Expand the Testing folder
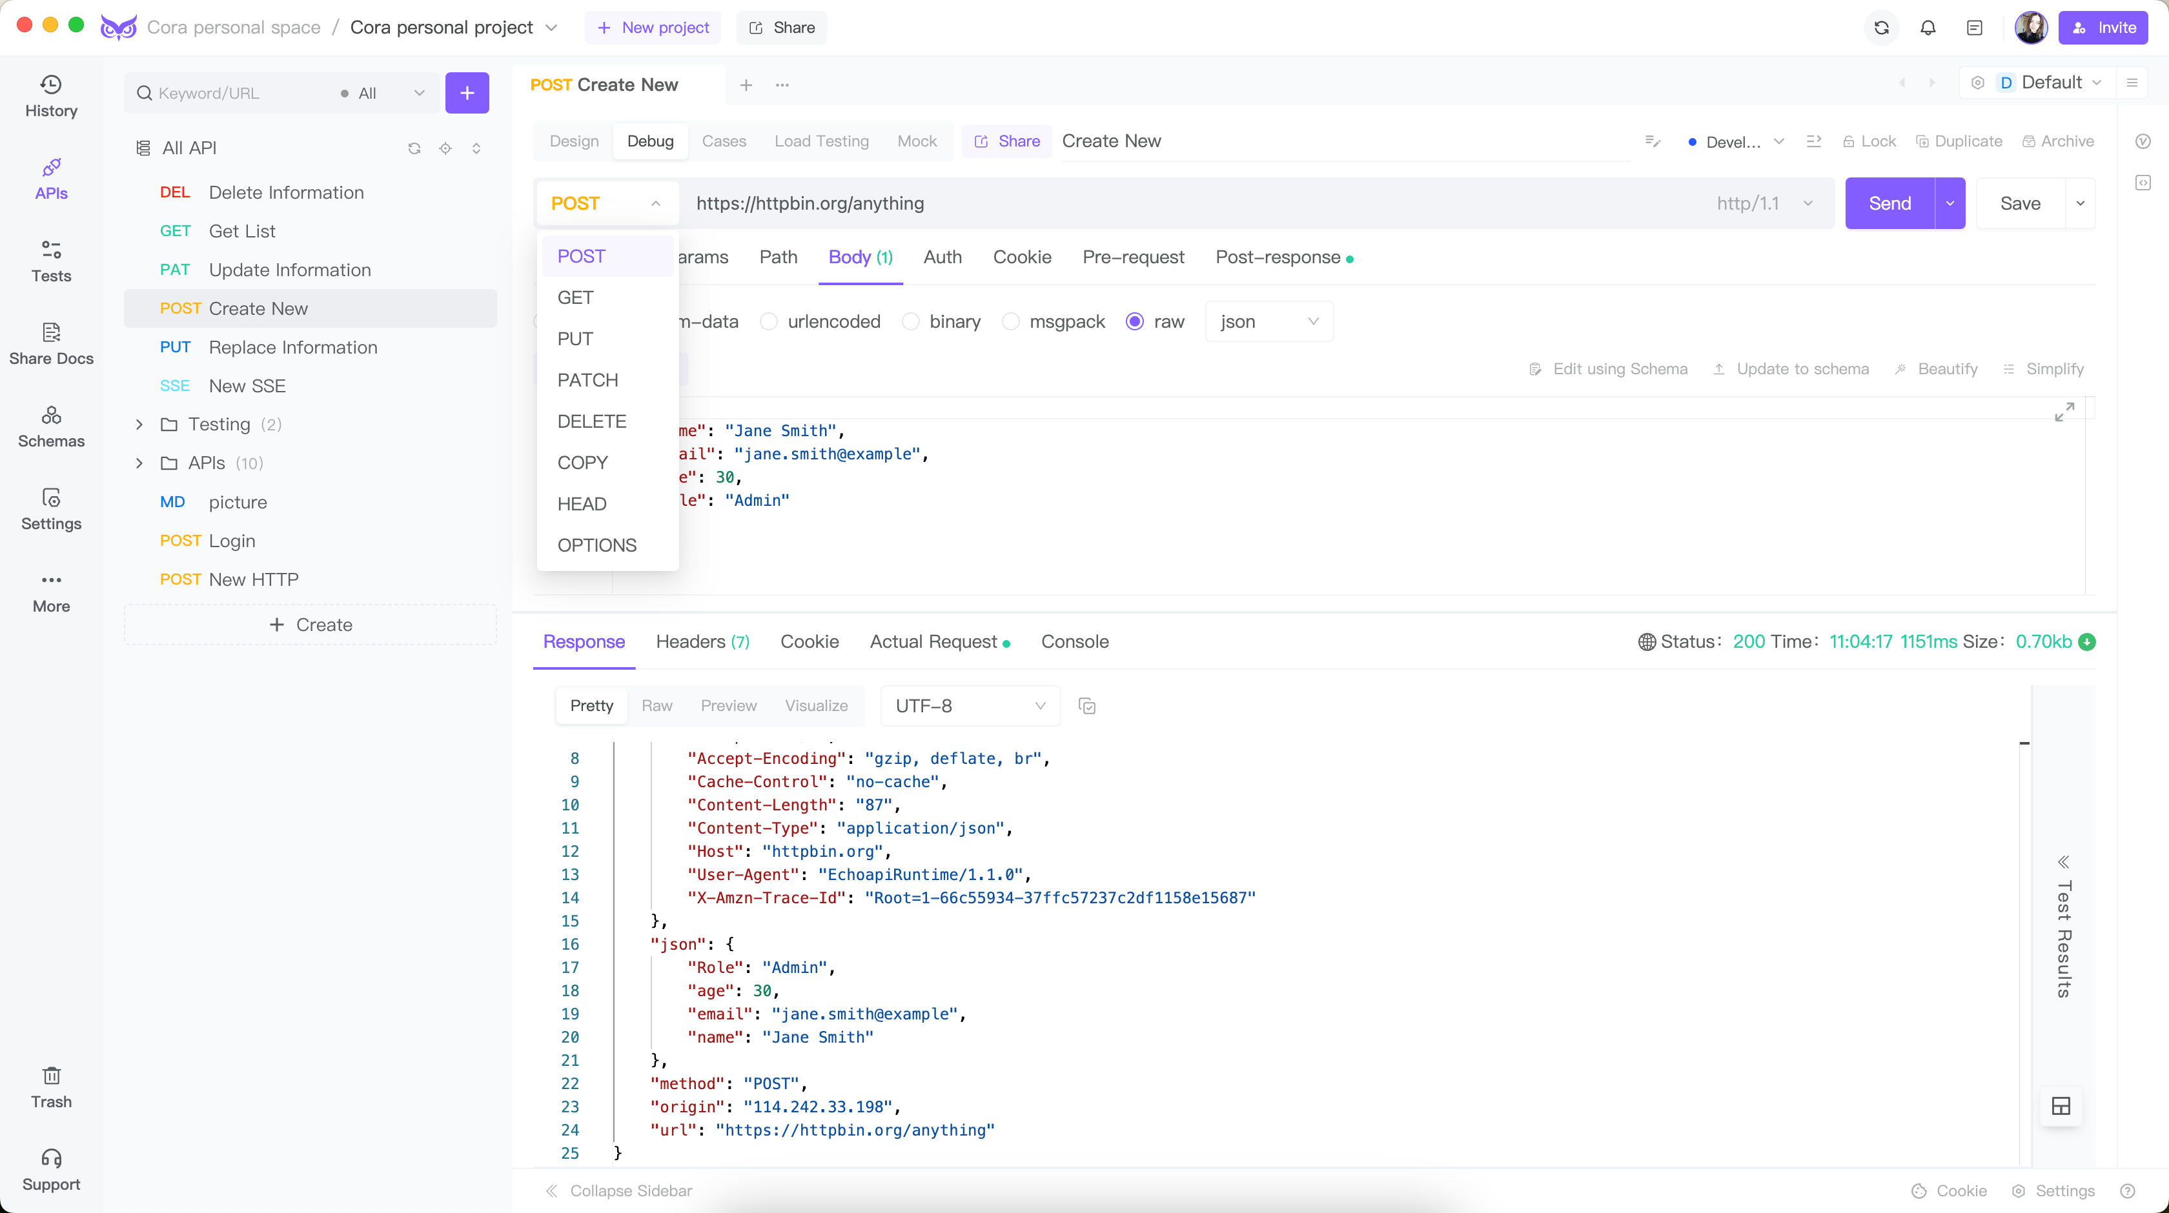This screenshot has width=2169, height=1213. (139, 425)
